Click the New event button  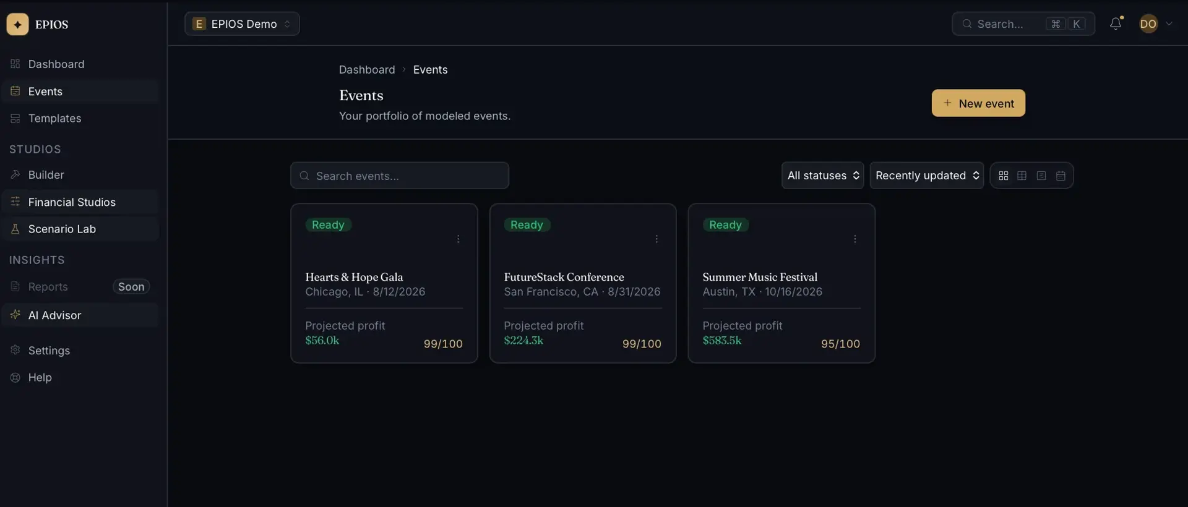tap(978, 103)
